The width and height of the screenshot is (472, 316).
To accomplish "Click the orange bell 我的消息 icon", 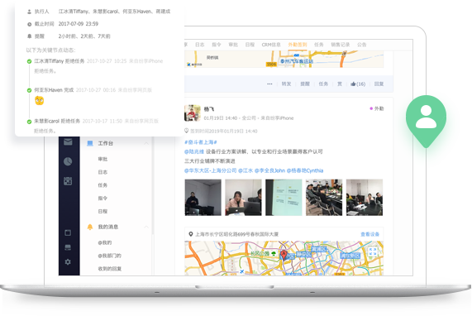I will [x=90, y=227].
